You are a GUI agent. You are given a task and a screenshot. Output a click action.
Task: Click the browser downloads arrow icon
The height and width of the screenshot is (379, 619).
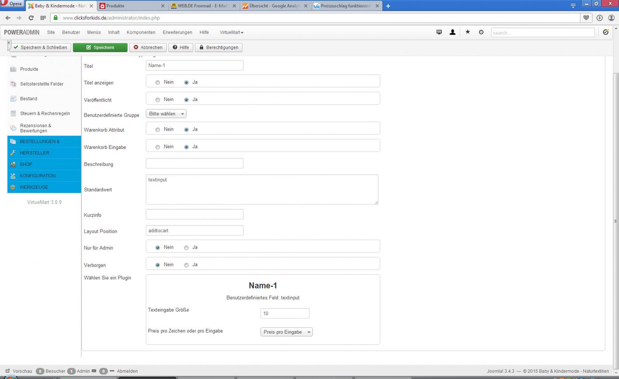coord(600,18)
